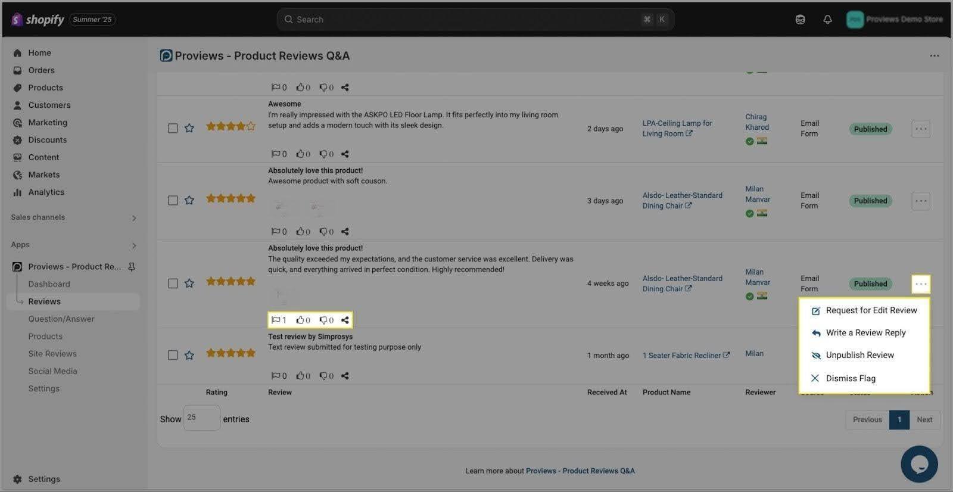Select checkbox for the Awesome review
Image resolution: width=953 pixels, height=492 pixels.
click(x=173, y=128)
